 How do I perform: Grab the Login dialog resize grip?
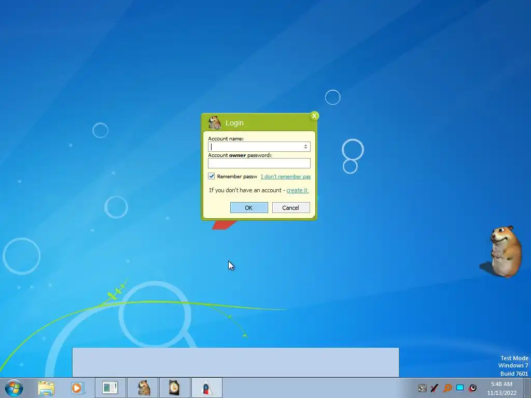(x=314, y=217)
